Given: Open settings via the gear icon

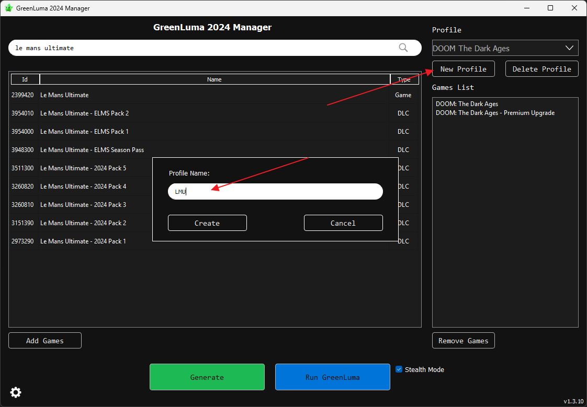Looking at the screenshot, I should coord(16,392).
